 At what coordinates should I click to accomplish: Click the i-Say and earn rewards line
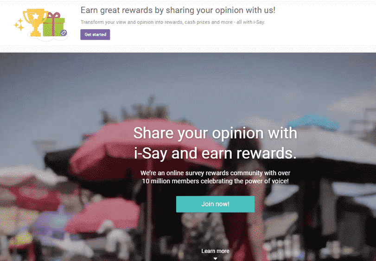(x=215, y=153)
